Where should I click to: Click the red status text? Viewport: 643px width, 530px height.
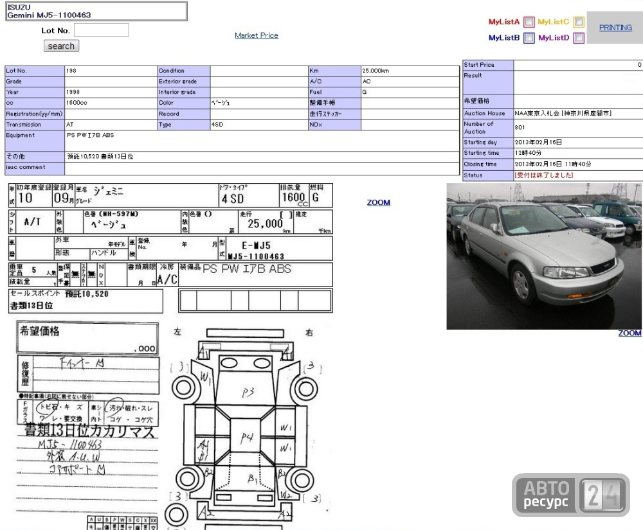pos(544,175)
